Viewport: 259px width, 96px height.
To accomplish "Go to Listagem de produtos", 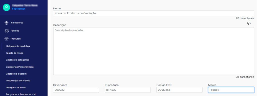I will pos(18,46).
